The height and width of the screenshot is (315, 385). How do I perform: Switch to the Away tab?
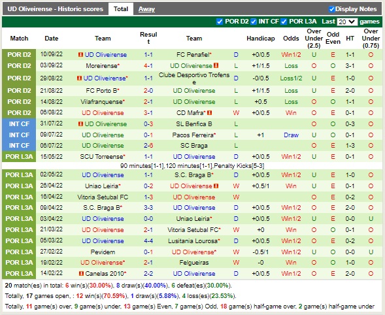146,9
